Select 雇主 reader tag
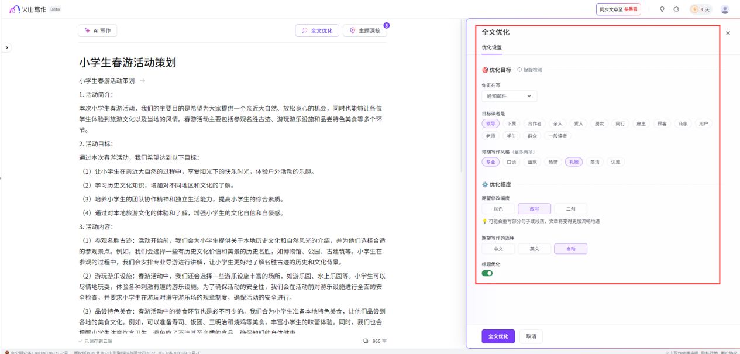 click(641, 123)
